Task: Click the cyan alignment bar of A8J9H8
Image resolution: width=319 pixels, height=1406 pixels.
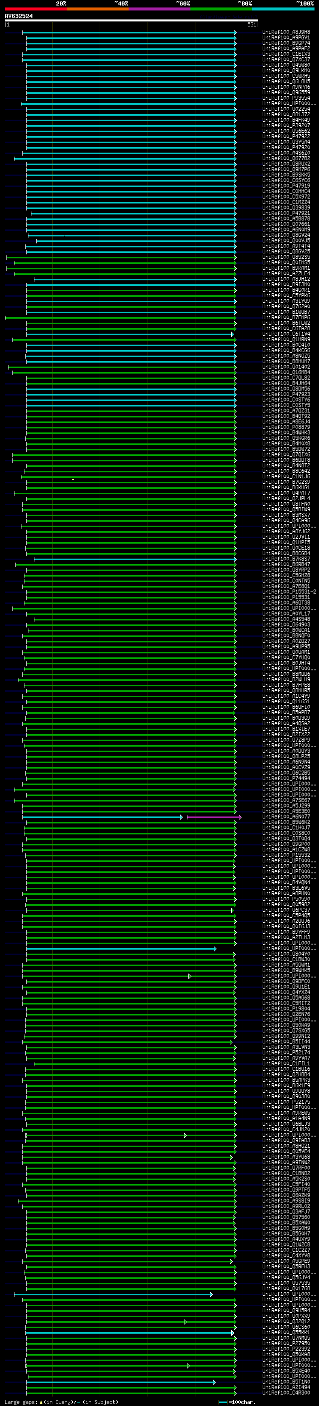Action: pyautogui.click(x=129, y=32)
